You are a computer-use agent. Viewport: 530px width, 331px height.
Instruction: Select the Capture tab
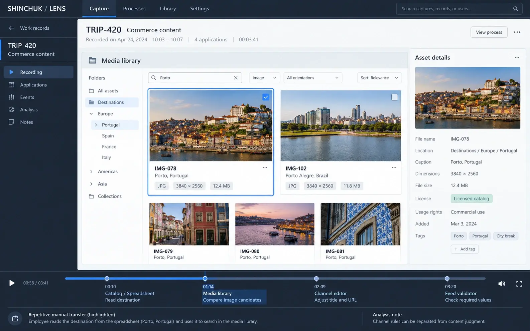tap(99, 9)
